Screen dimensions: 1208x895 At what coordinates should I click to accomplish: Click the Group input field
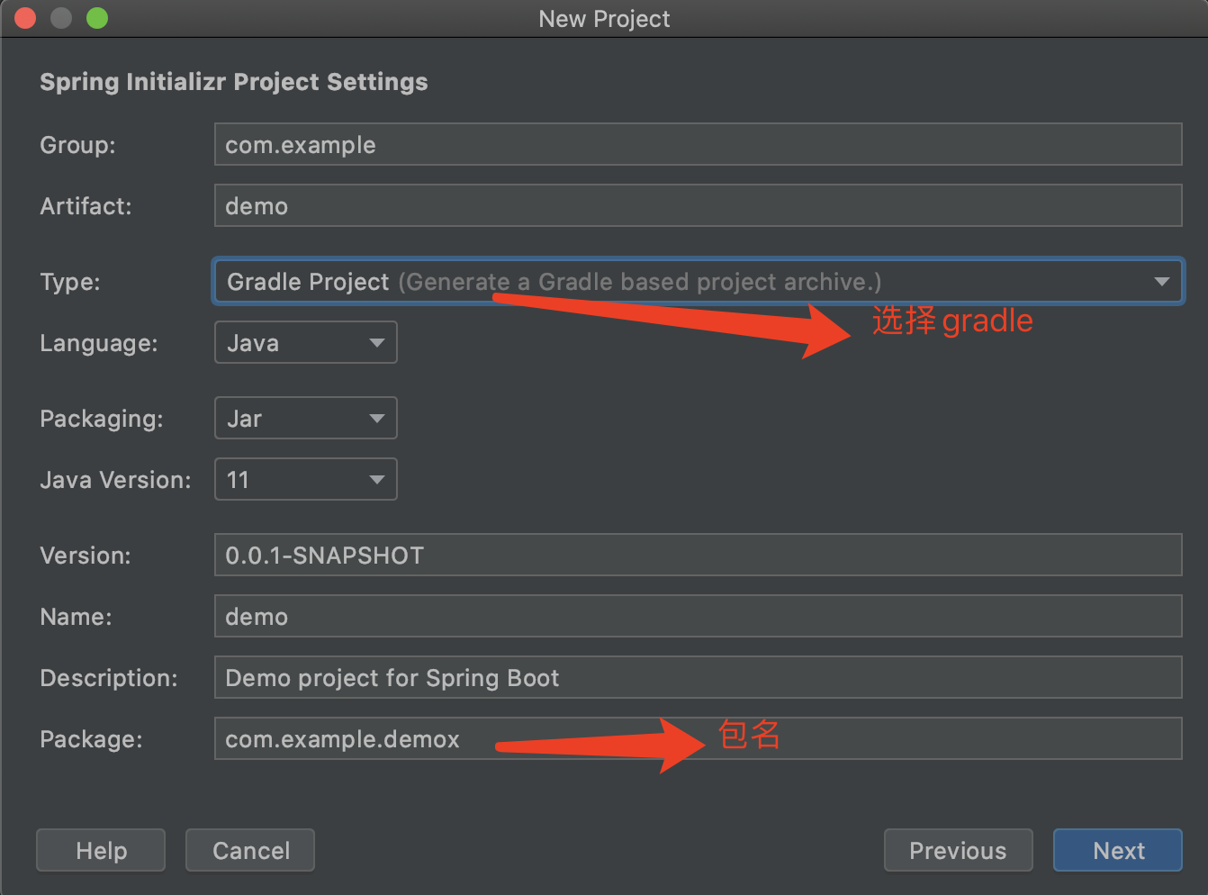point(698,145)
